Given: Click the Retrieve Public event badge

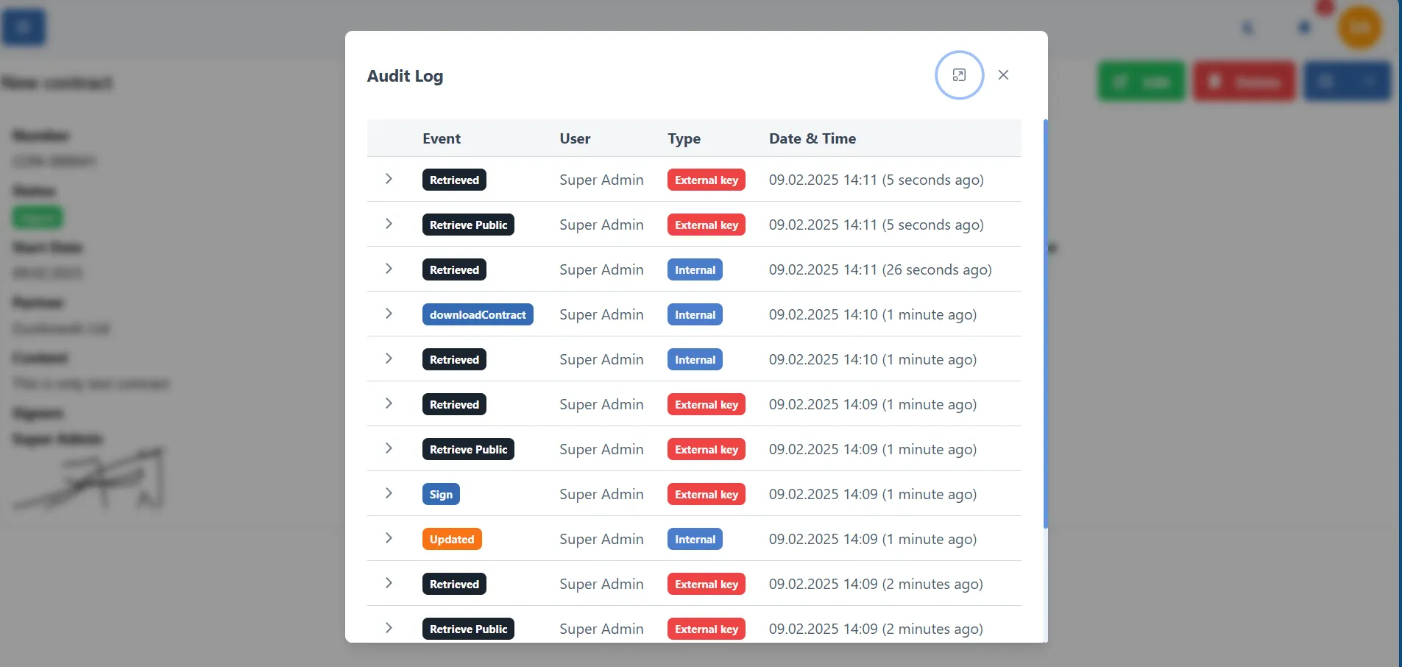Looking at the screenshot, I should 468,225.
